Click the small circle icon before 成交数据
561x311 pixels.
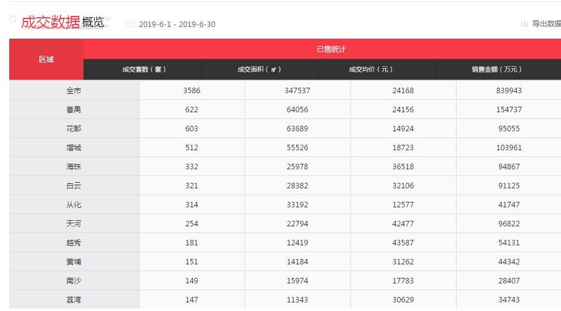click(12, 19)
